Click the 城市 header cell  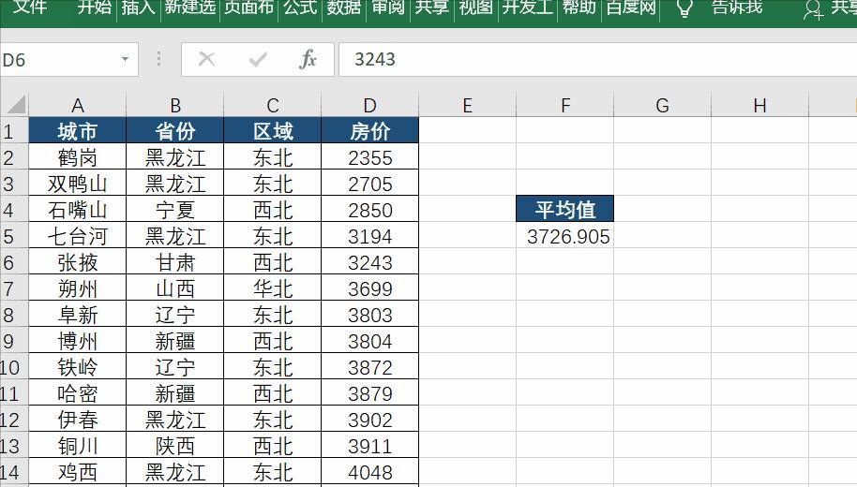(x=78, y=130)
